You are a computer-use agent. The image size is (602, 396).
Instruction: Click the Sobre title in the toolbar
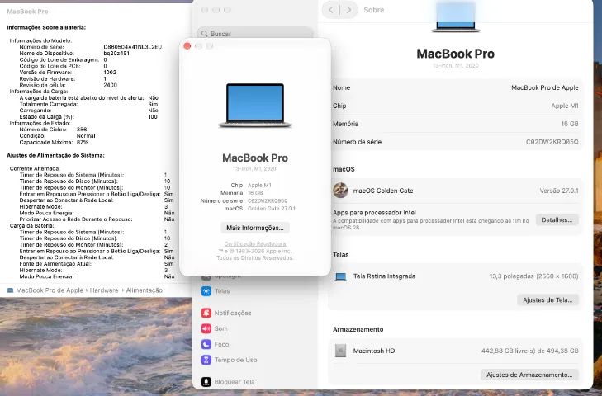373,10
